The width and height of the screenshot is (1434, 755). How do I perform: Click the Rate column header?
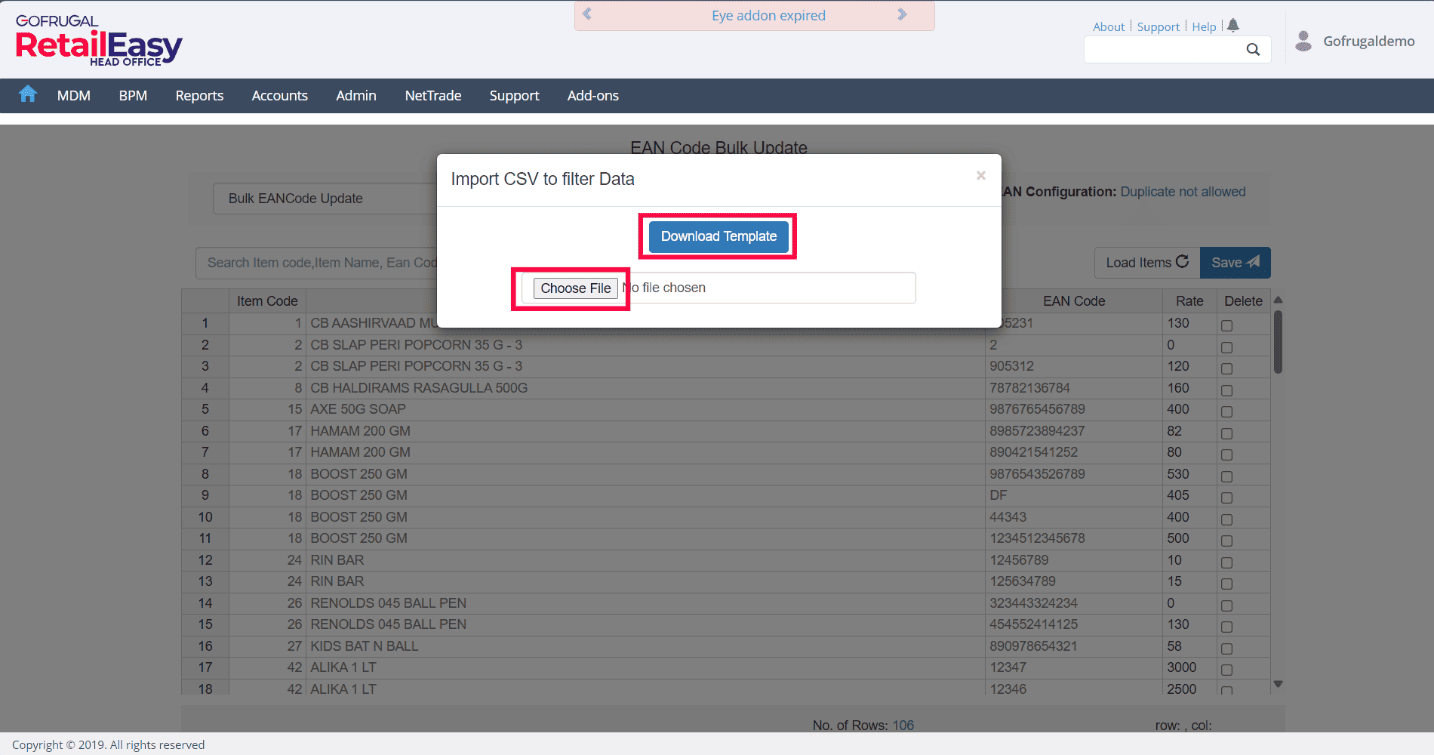click(x=1189, y=301)
